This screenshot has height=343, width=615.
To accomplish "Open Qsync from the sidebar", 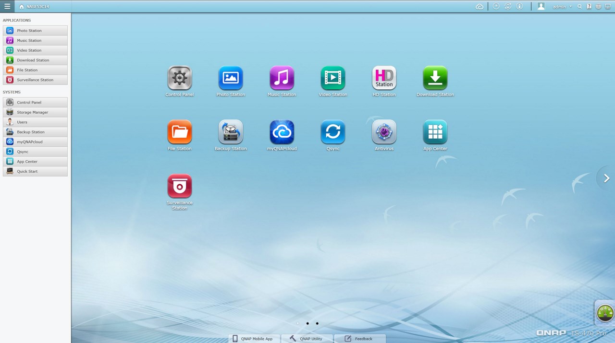I will 35,152.
